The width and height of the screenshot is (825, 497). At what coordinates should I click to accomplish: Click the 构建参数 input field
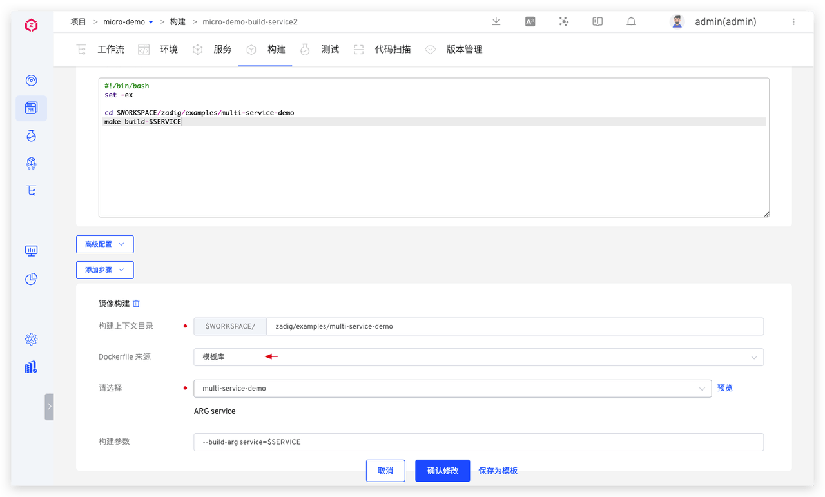[478, 442]
